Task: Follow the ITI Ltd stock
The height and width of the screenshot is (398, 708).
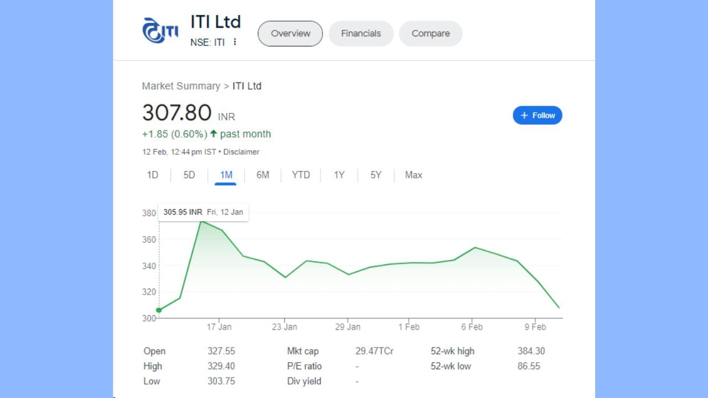Action: pyautogui.click(x=538, y=115)
